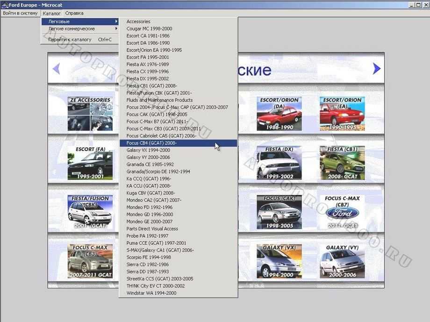Select Galaxy VX 1994-2000 list entry
Image resolution: width=430 pixels, height=322 pixels.
click(x=178, y=150)
